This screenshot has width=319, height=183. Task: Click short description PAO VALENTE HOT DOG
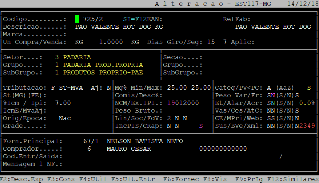[x=273, y=27]
